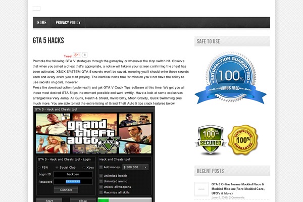Image resolution: width=303 pixels, height=202 pixels.
Task: Enable the Add money checkbox
Action: pyautogui.click(x=101, y=167)
